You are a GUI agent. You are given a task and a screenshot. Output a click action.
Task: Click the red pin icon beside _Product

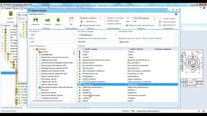(x=80, y=52)
